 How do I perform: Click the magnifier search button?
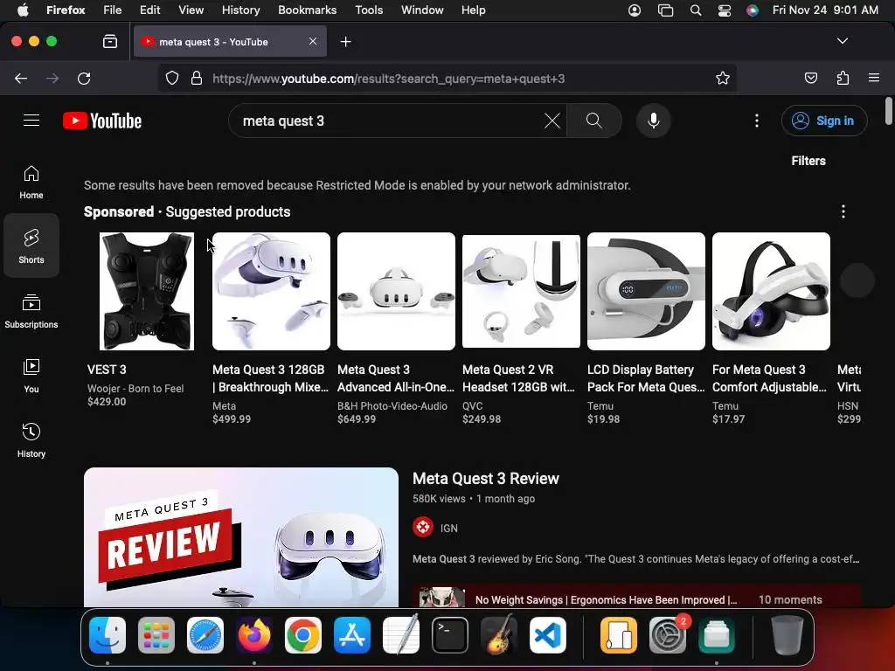[x=594, y=121]
